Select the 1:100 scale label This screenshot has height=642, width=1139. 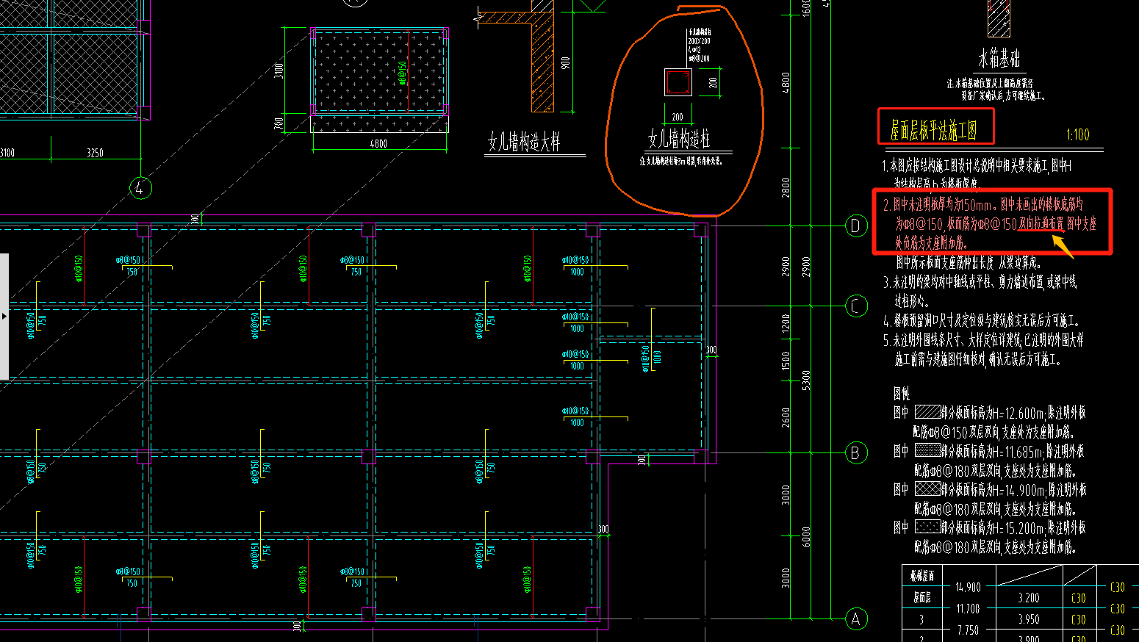(1077, 134)
